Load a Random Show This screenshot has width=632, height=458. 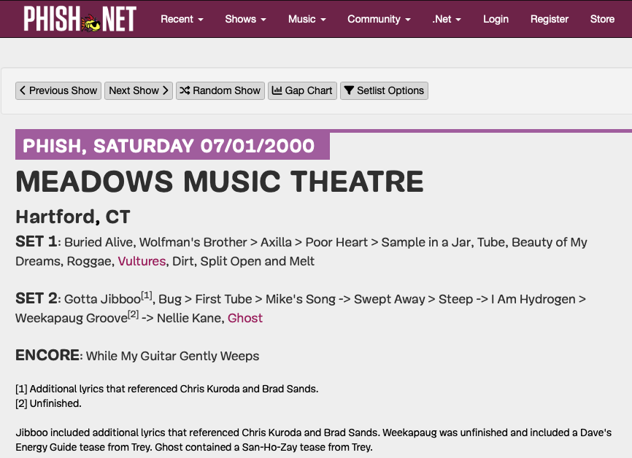click(x=220, y=90)
